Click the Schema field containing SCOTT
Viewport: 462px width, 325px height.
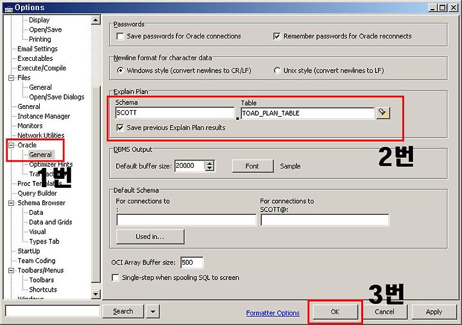click(x=175, y=113)
